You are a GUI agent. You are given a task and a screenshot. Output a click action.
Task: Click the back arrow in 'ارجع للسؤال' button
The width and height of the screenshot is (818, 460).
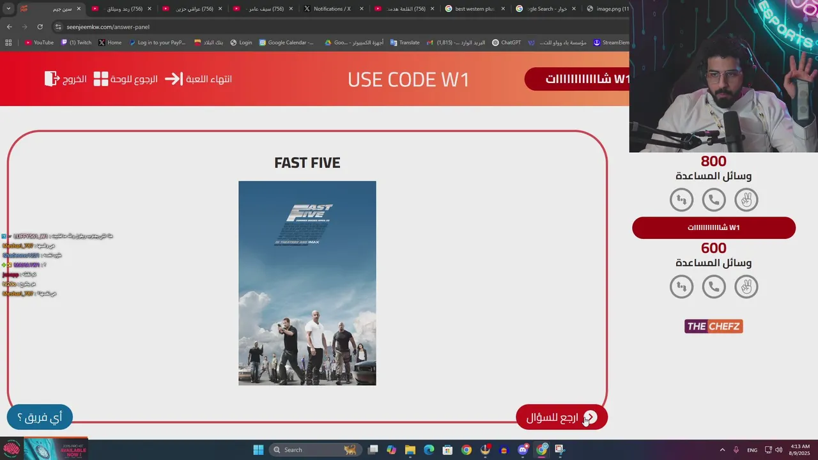click(x=590, y=417)
